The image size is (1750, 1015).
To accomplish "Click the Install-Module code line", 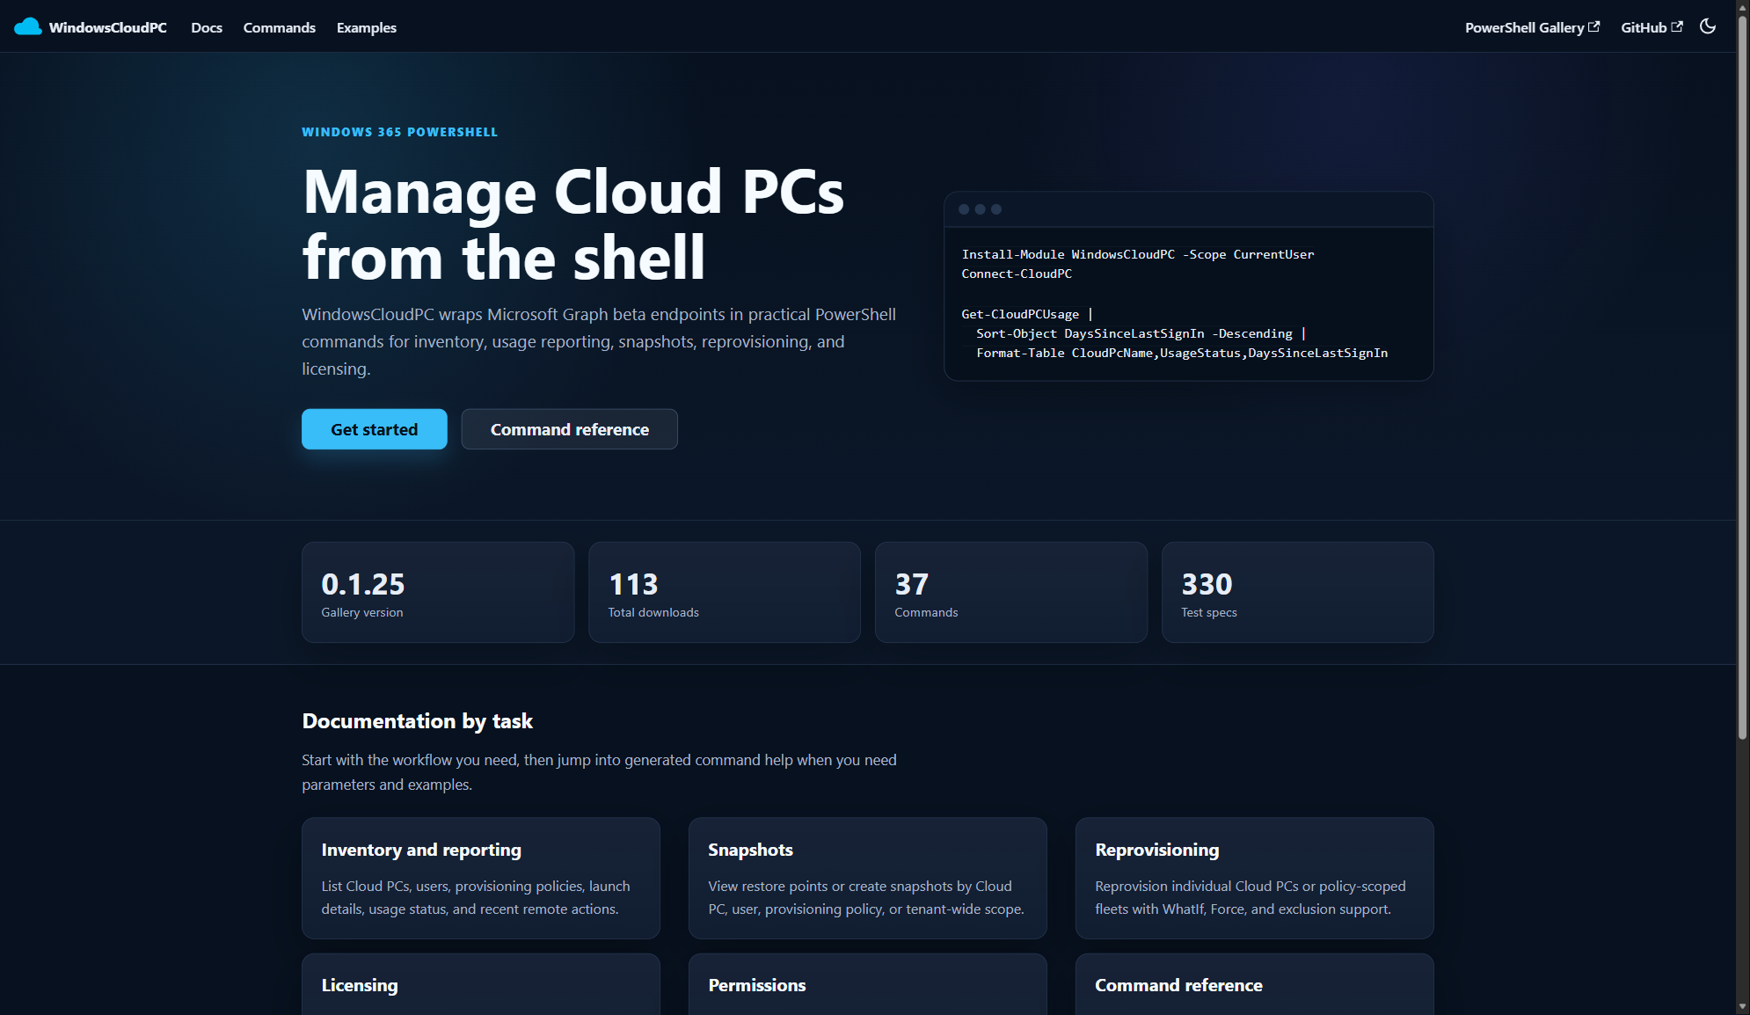I will pyautogui.click(x=1138, y=254).
